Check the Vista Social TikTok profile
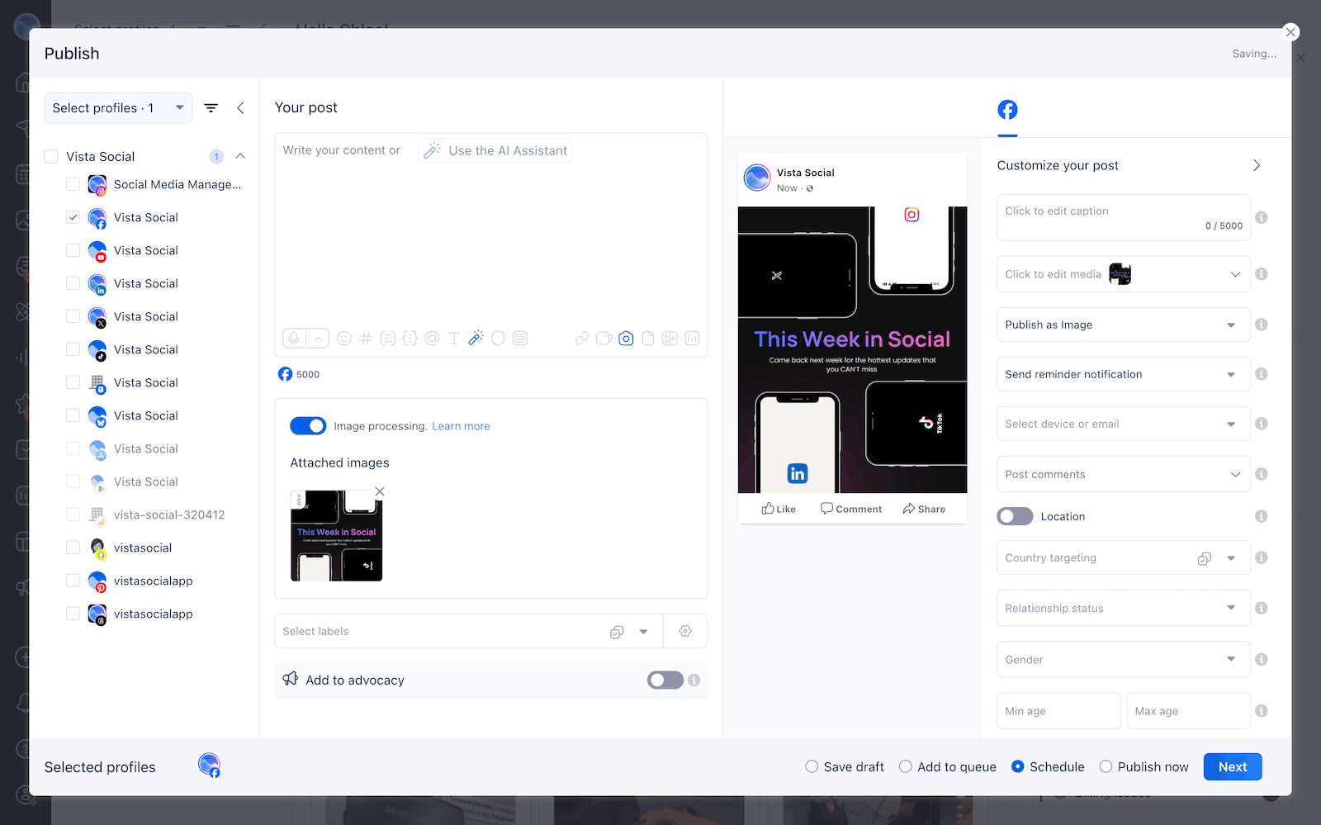Viewport: 1321px width, 825px height. click(73, 349)
